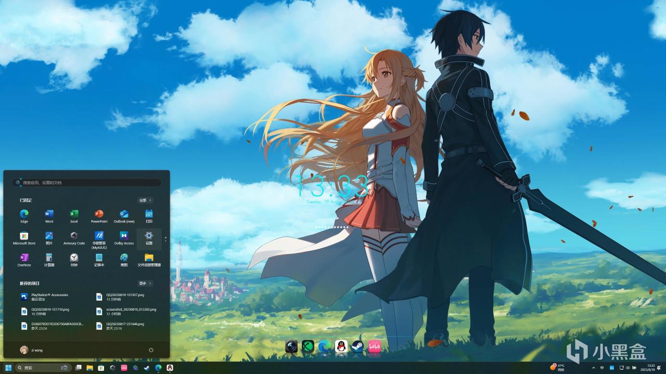The width and height of the screenshot is (666, 374).
Task: Switch to QQ penguin on the taskbar
Action: (170, 368)
